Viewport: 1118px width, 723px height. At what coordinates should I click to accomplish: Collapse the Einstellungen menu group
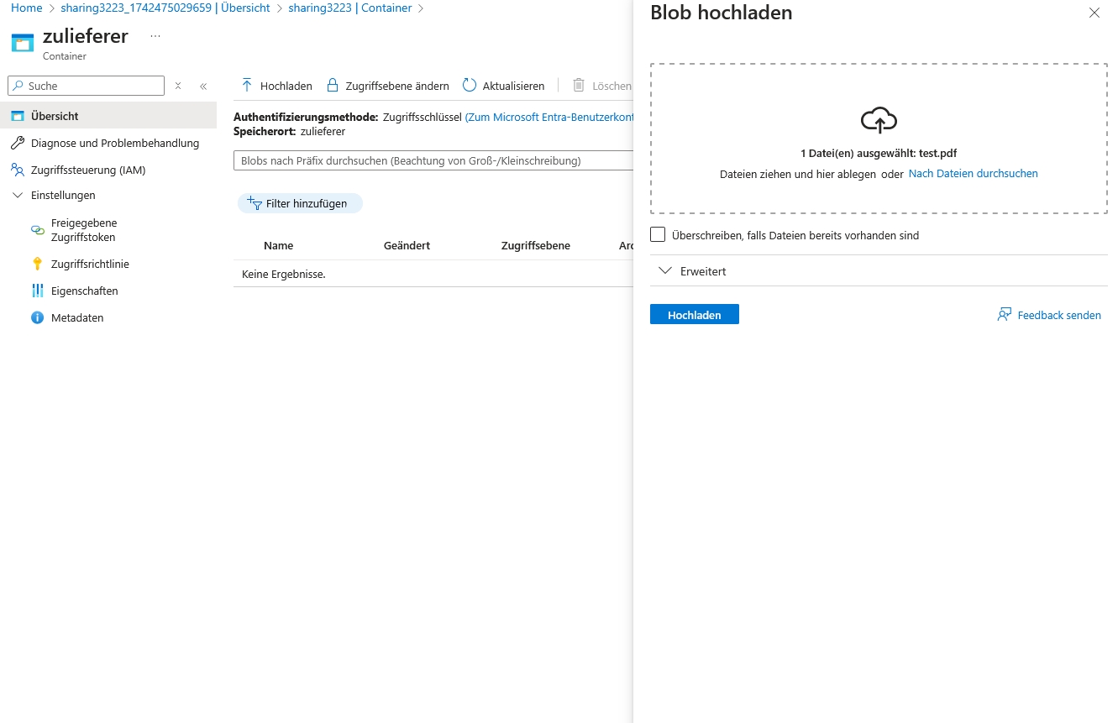[18, 196]
